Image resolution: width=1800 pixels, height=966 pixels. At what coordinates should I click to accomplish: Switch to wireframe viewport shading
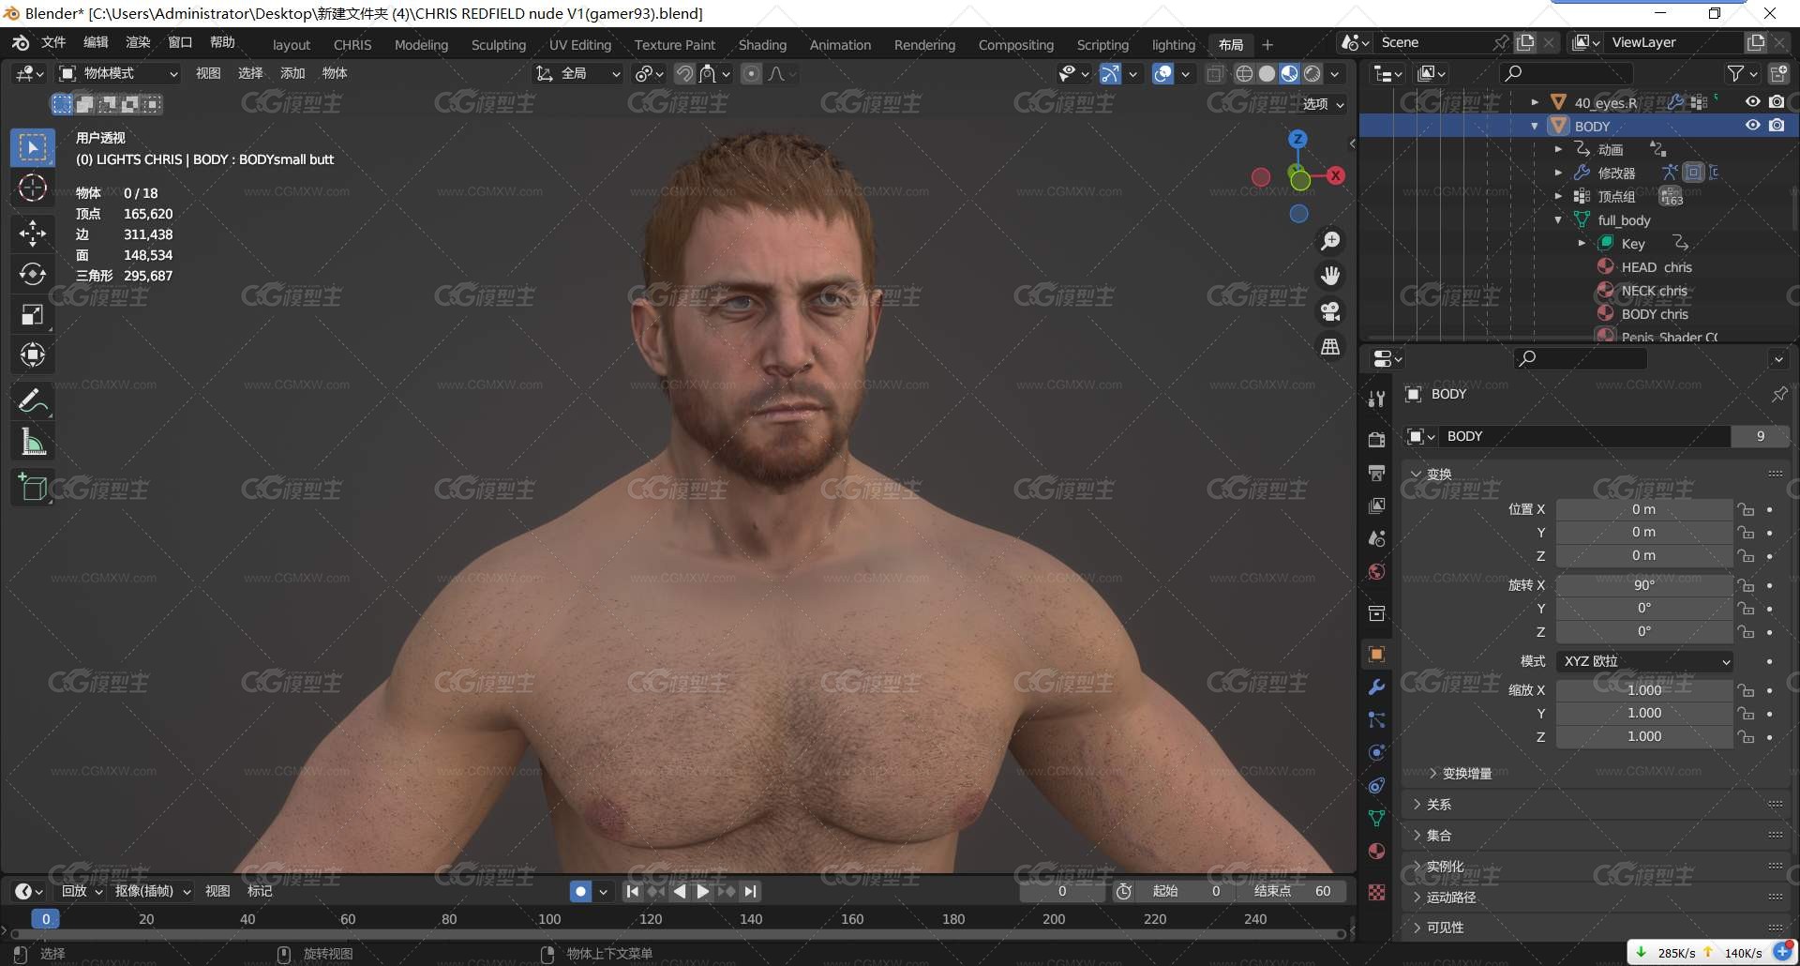1244,74
